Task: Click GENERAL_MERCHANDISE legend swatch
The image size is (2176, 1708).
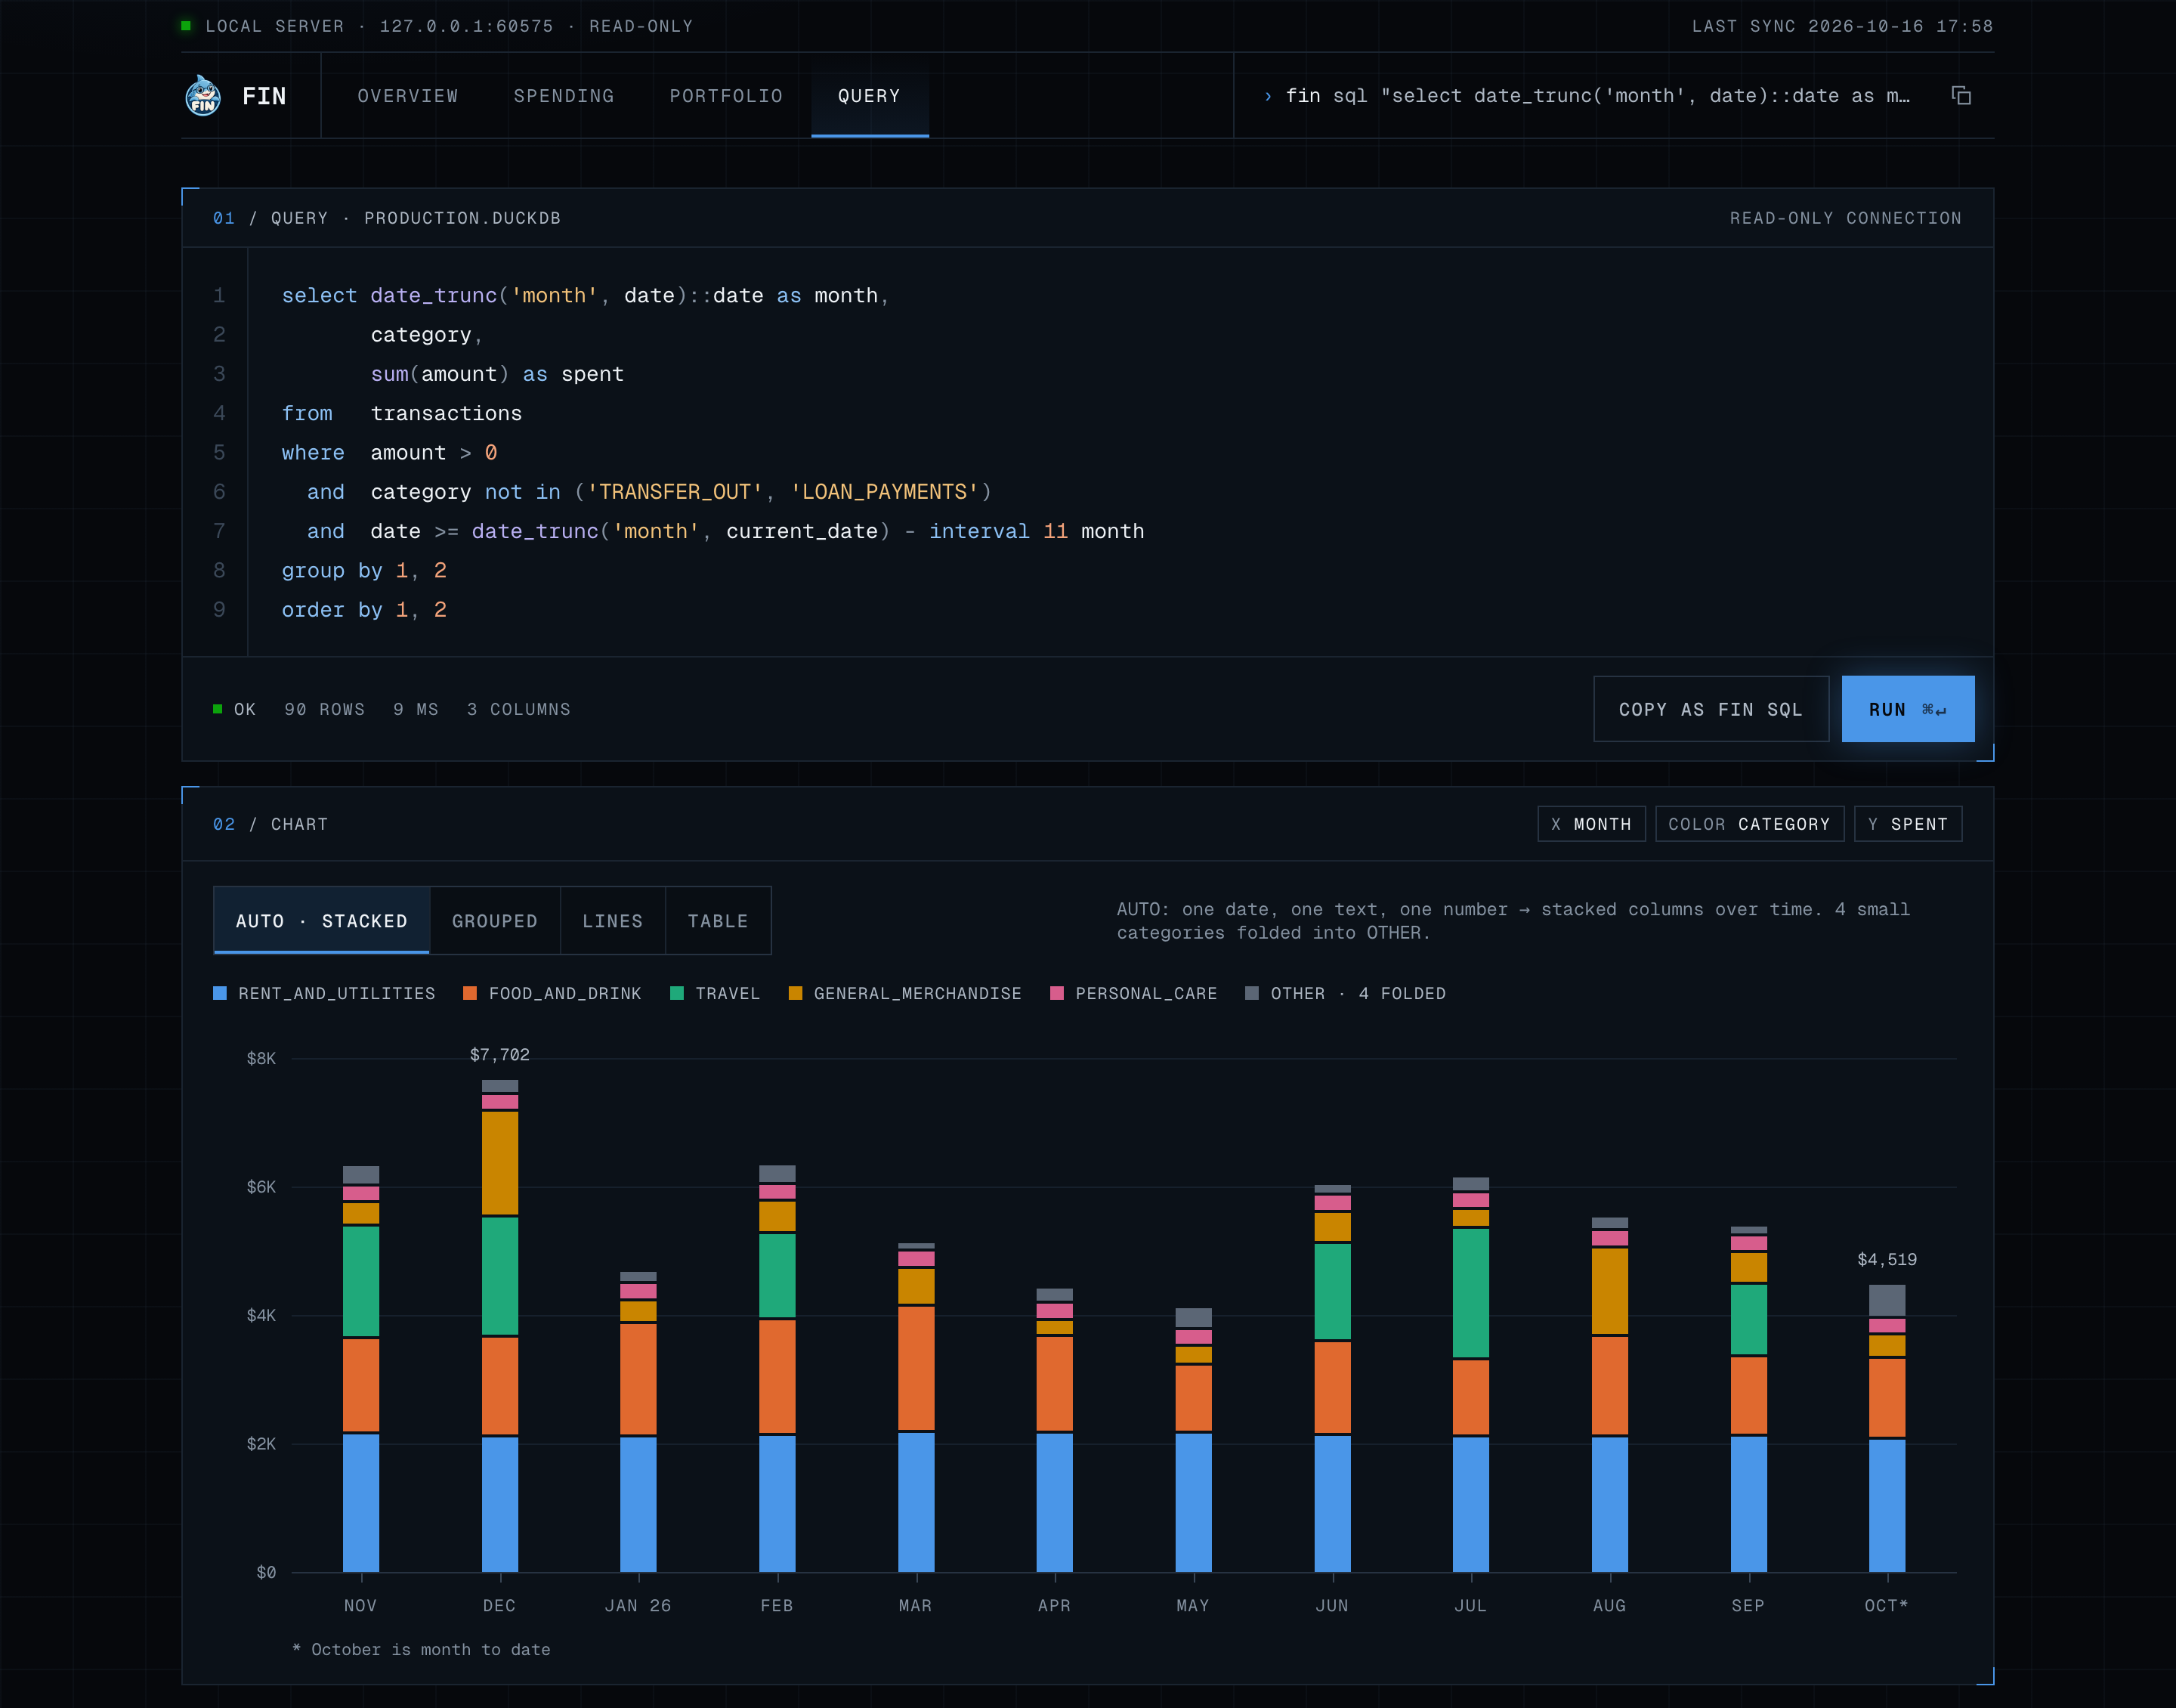Action: (796, 993)
